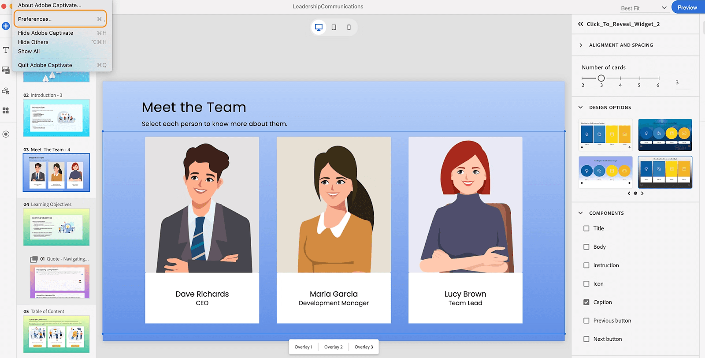Open the Best Fit zoom dropdown
The width and height of the screenshot is (705, 358).
643,8
